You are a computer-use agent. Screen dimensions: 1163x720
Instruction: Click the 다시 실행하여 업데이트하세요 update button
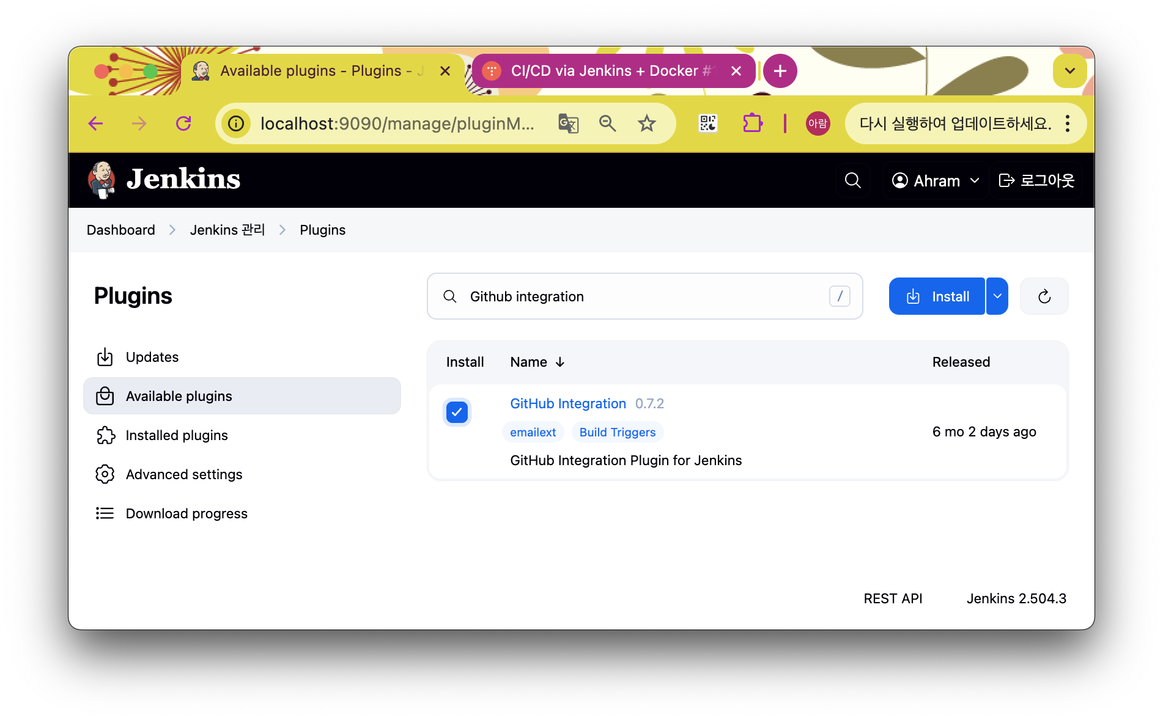tap(956, 123)
